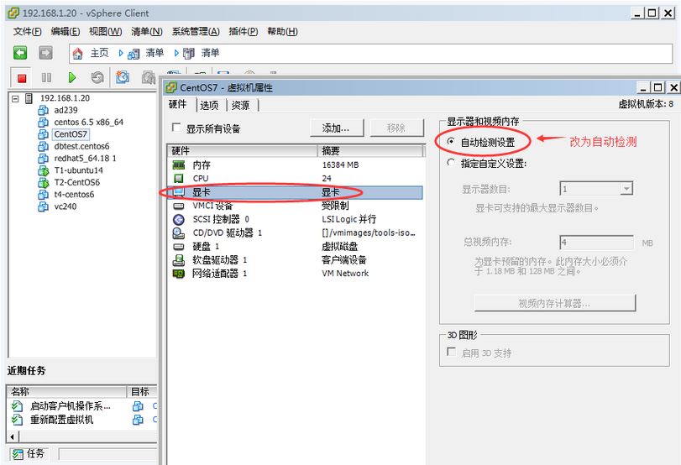Click the host server icon for 192.168.1.20
The image size is (681, 465).
click(29, 98)
